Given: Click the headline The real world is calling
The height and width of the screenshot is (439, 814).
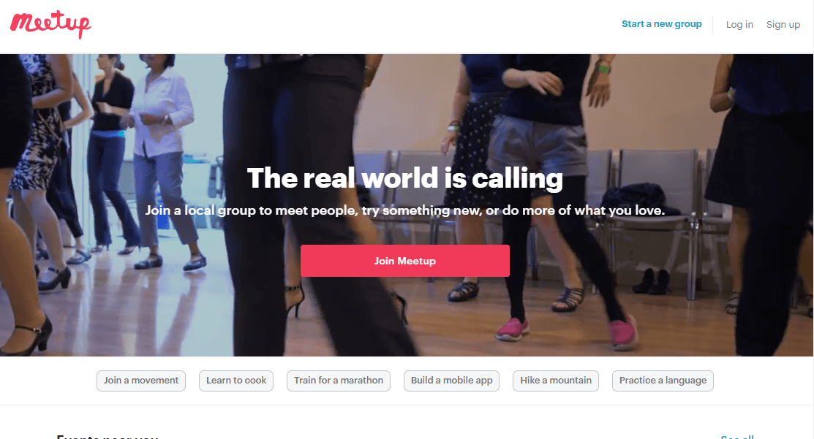Looking at the screenshot, I should tap(405, 177).
